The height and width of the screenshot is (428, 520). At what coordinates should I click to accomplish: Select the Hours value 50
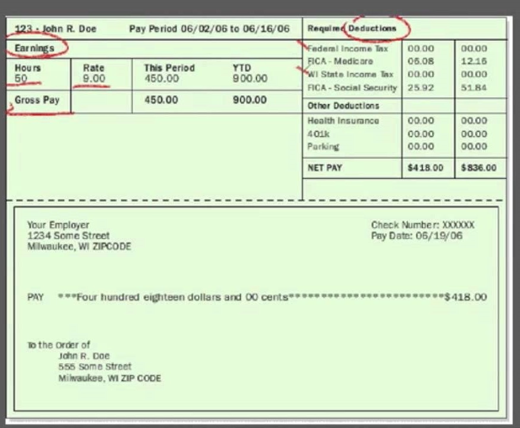tap(21, 79)
